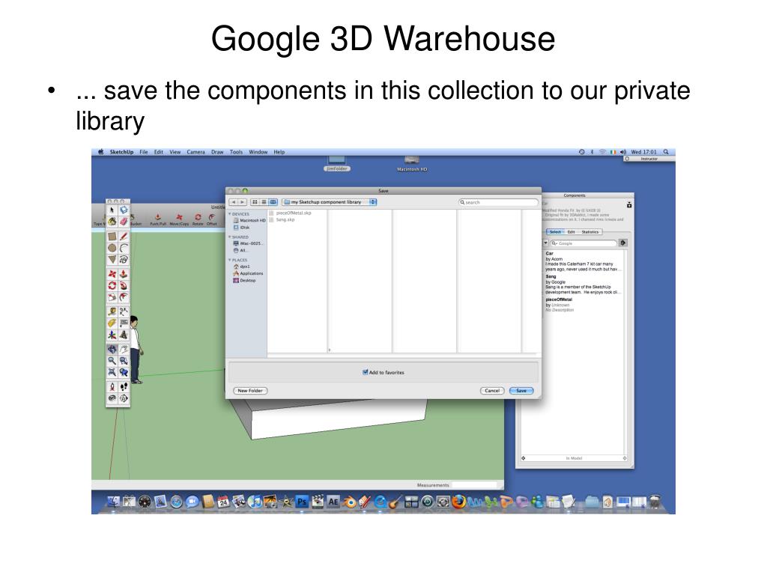Select the Axes tool
Viewport: 767px width, 575px height.
point(112,335)
